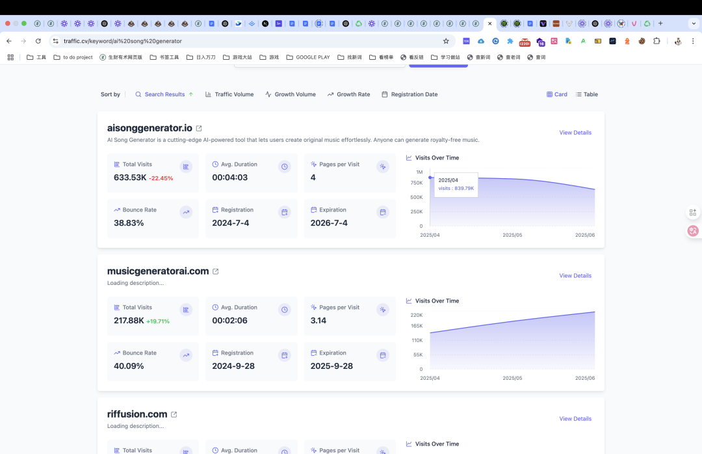Click the Total Visits icon in aisonggenerator card
The width and height of the screenshot is (702, 454).
pos(186,167)
